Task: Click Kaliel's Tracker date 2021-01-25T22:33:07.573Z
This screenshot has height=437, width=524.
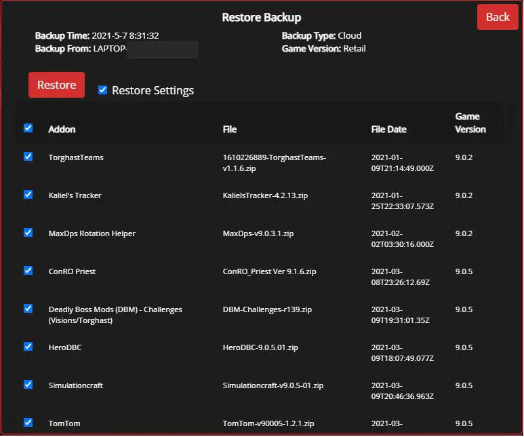Action: 403,201
